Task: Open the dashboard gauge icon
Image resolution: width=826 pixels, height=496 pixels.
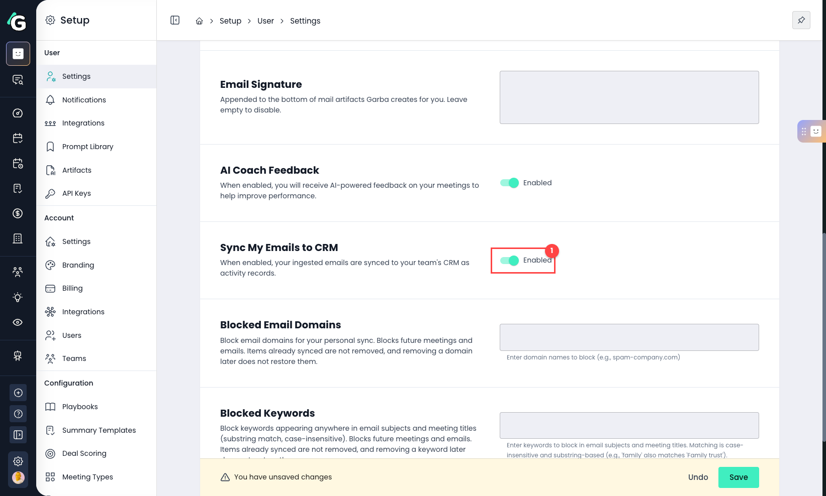Action: [18, 113]
